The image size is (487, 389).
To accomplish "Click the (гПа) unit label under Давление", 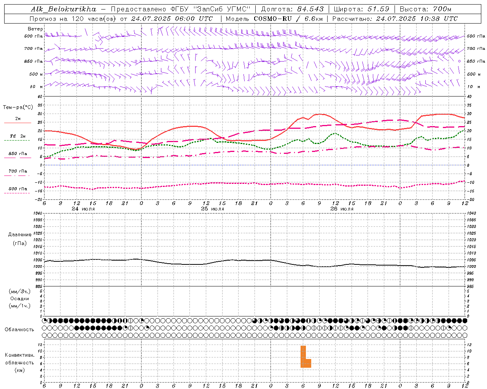I will (20, 243).
